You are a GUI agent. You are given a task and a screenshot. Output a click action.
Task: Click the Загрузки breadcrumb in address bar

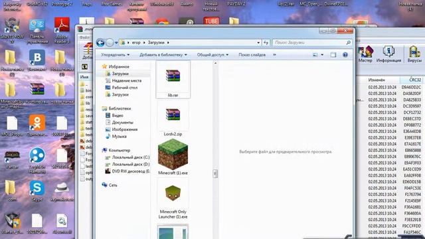[x=156, y=42]
